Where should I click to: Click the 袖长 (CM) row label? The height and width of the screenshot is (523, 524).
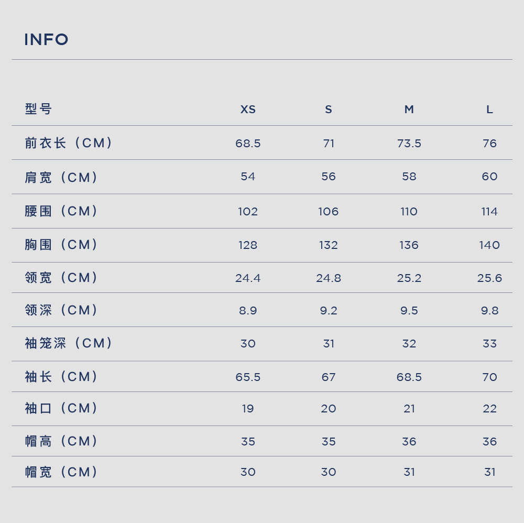click(x=61, y=377)
